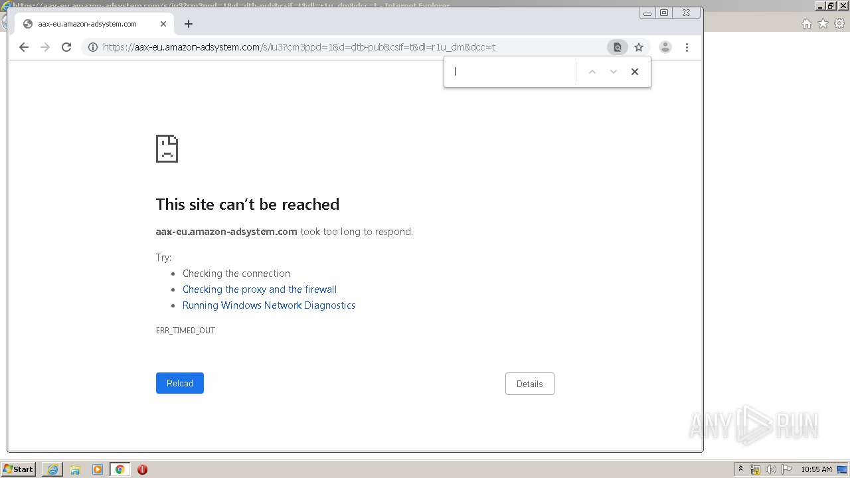
Task: View site information icon in address bar
Action: (x=93, y=47)
